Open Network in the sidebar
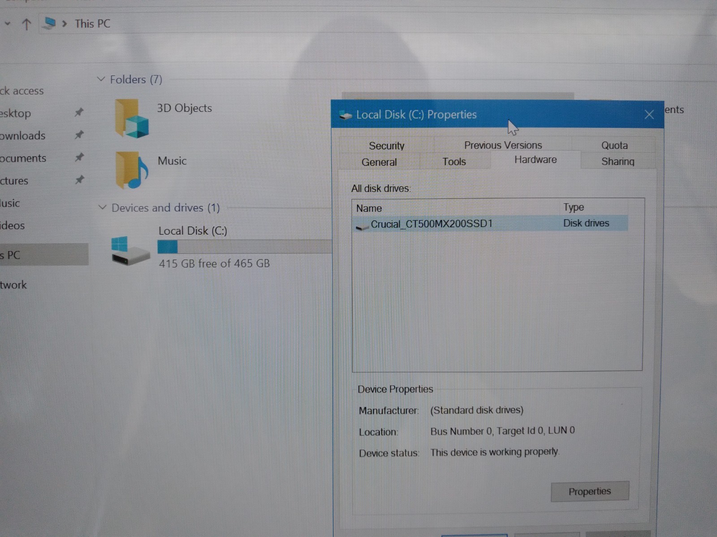Image resolution: width=717 pixels, height=537 pixels. pyautogui.click(x=13, y=285)
